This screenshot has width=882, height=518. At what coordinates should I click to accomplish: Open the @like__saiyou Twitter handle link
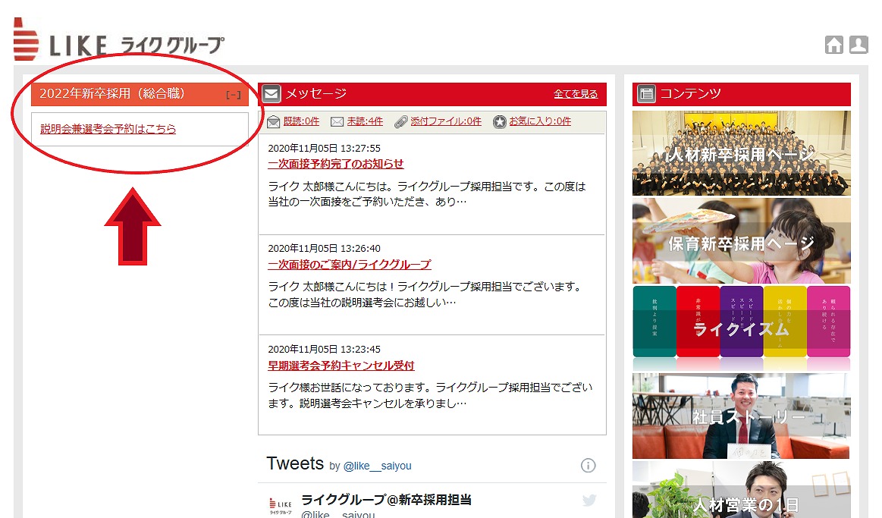coord(378,466)
